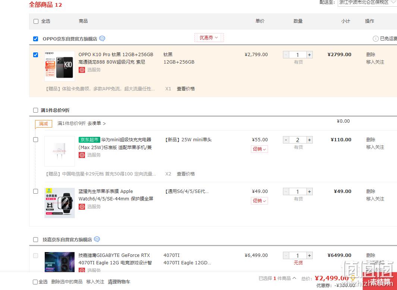The image size is (397, 290).
Task: Expand the 优惠券 coupon dropdown
Action: [209, 38]
